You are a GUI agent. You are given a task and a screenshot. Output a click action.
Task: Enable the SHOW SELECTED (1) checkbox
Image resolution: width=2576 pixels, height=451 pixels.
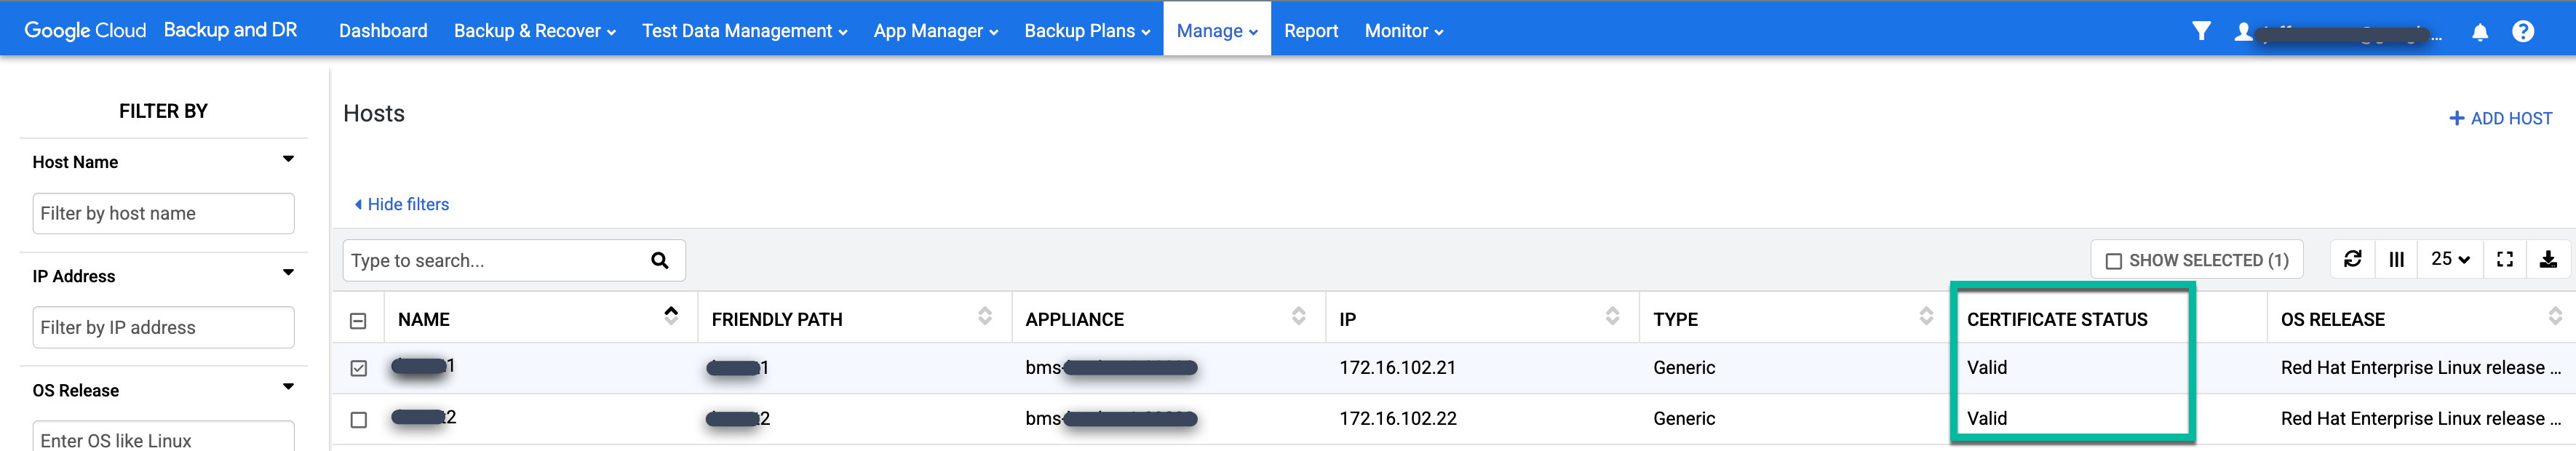tap(2113, 259)
